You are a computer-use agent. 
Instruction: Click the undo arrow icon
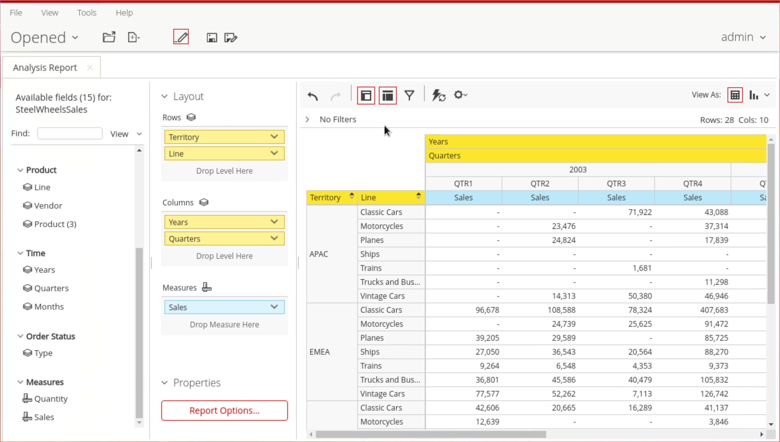click(x=313, y=96)
